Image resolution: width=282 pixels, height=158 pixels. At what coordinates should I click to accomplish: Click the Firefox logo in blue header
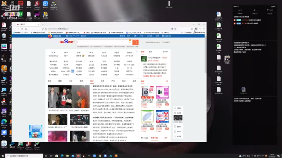point(50,36)
